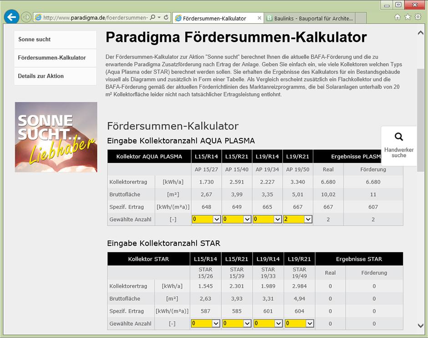Open STAR L15/R14 quantity dropdown
Viewport: 428px width, 338px height.
205,323
